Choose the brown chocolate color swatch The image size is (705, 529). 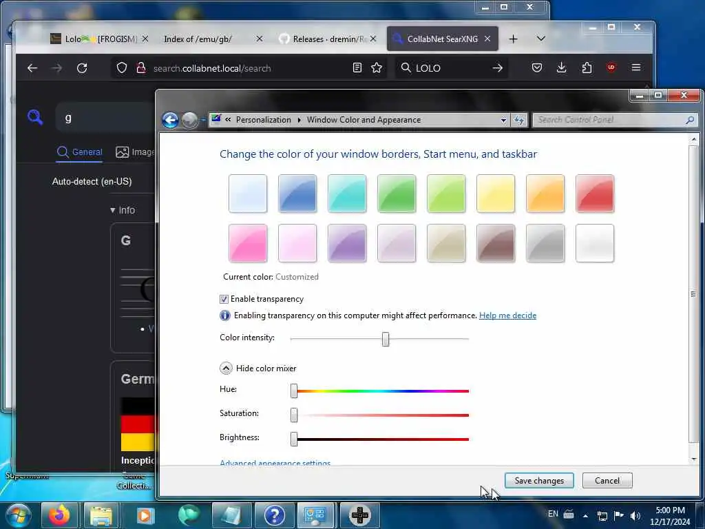496,243
